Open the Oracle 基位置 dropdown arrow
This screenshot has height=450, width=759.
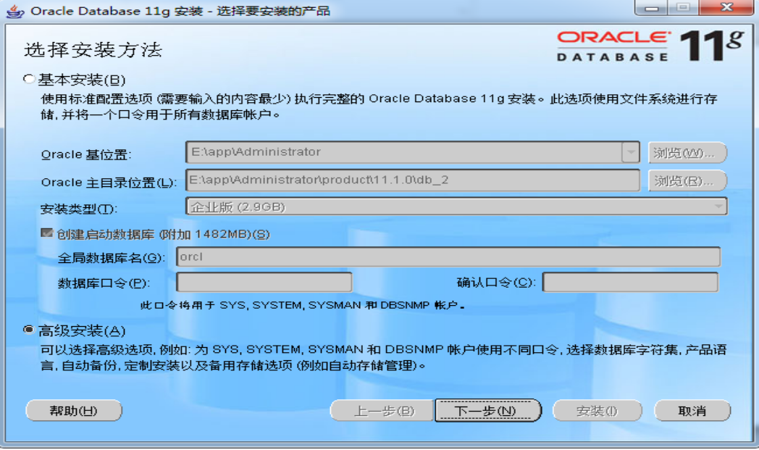point(631,152)
